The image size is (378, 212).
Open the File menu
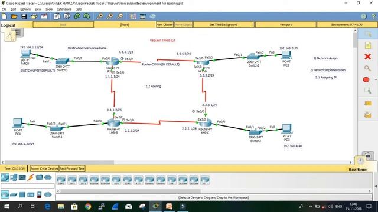pos(4,9)
